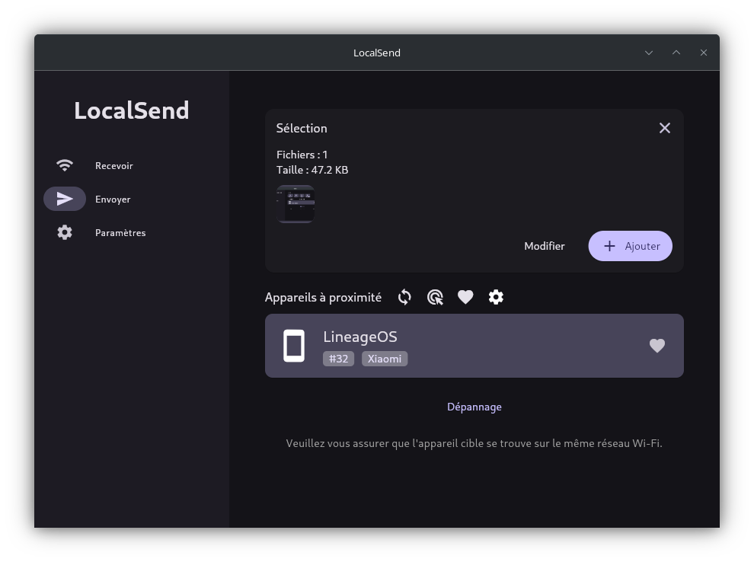The image size is (754, 562).
Task: Refresh the nearby devices list
Action: [404, 297]
